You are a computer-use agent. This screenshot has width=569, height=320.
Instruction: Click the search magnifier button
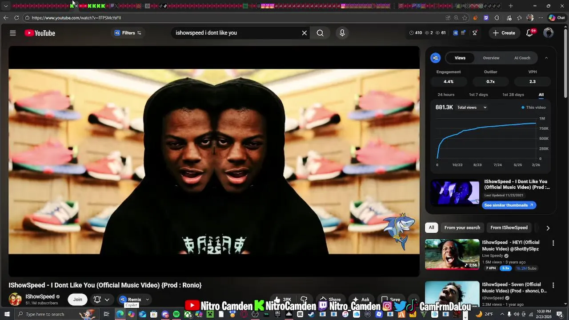point(320,33)
